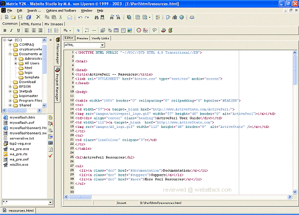
Task: Switch to the My Images toolbar tab
Action: click(54, 24)
